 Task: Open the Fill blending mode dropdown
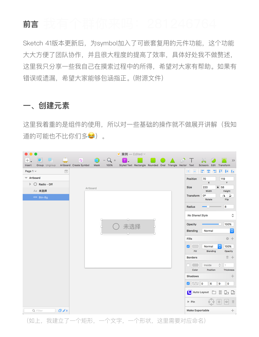click(211, 247)
